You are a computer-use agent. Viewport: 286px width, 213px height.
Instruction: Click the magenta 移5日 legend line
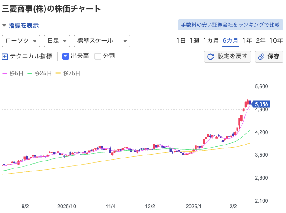[x=5, y=73]
